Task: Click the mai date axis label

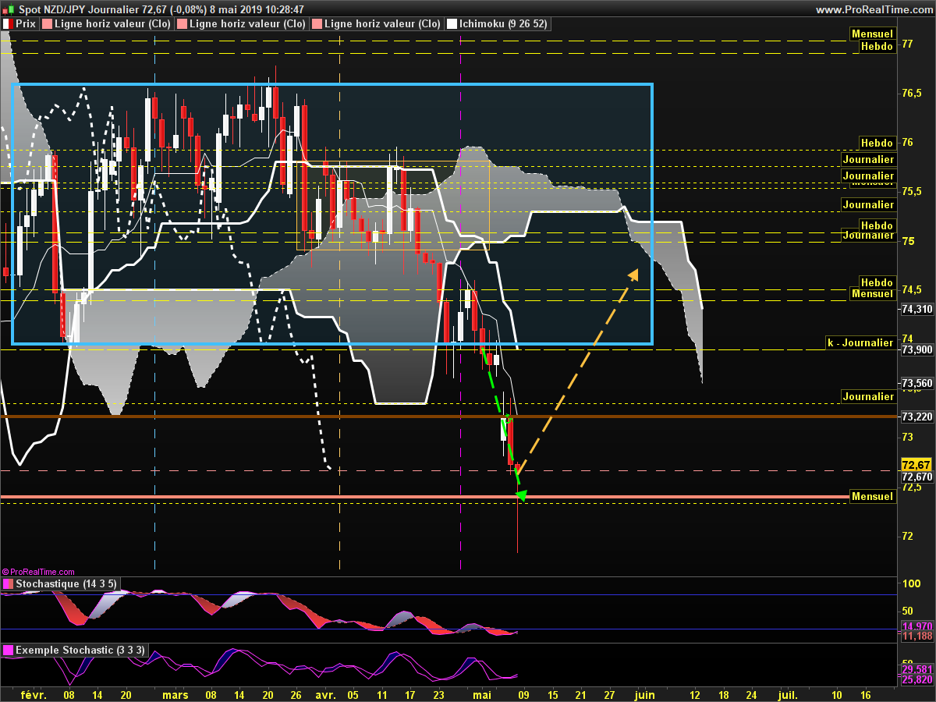Action: 481,694
